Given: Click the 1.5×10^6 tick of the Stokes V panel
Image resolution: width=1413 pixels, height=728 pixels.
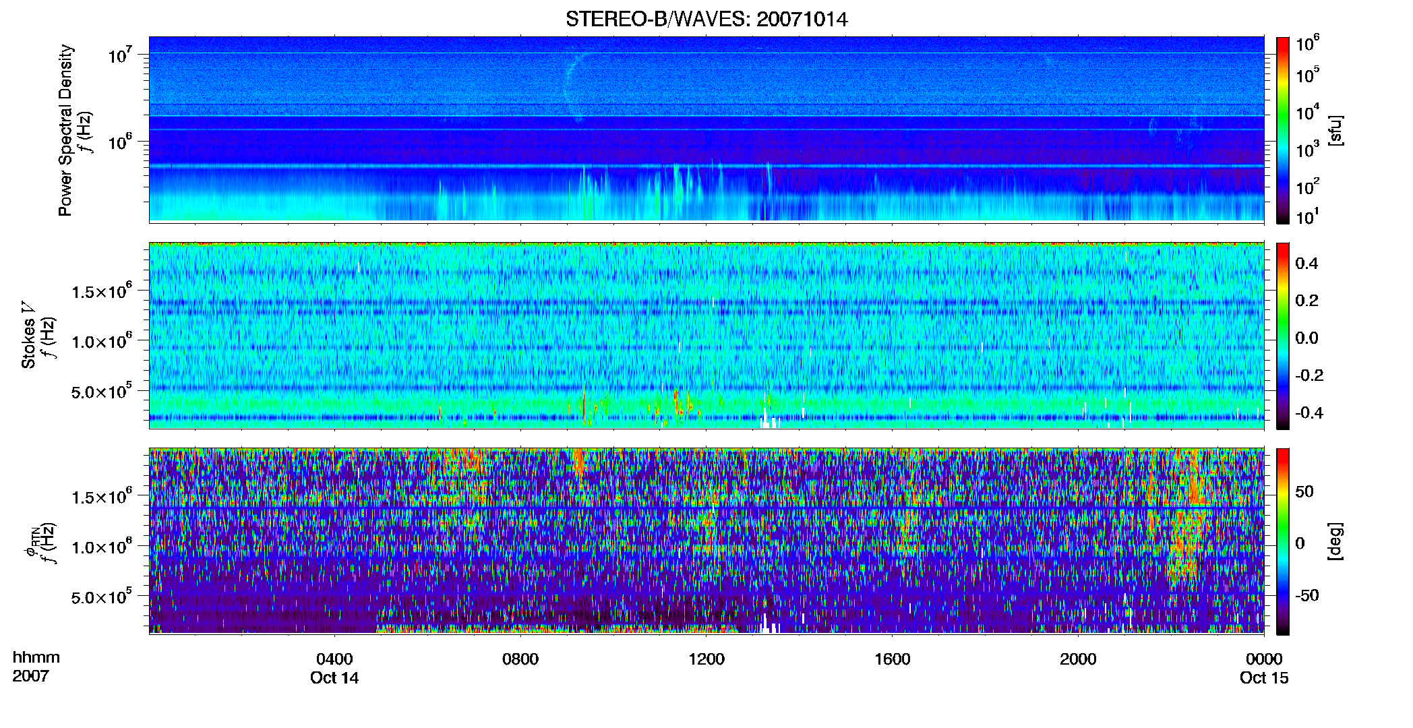Looking at the screenshot, I should coord(102,291).
